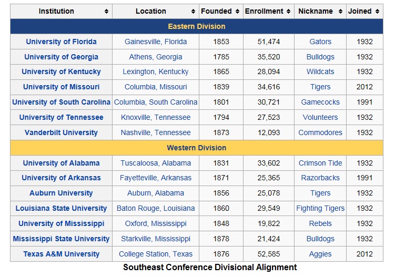The image size is (395, 277).
Task: Open the Vanderbilt University link
Action: (61, 132)
